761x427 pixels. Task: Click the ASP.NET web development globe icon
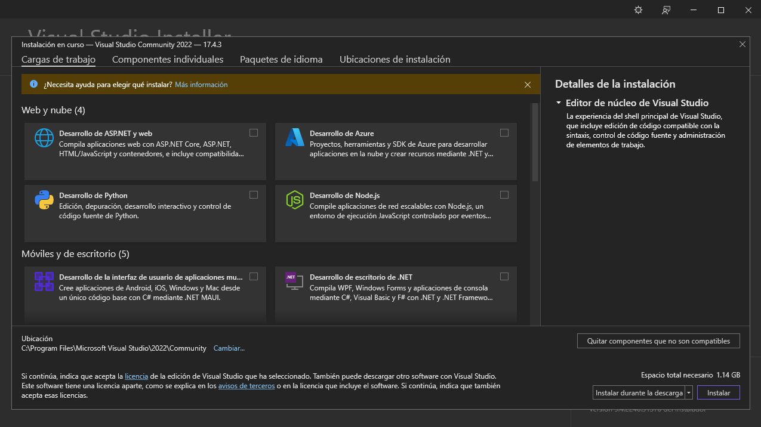(x=44, y=138)
